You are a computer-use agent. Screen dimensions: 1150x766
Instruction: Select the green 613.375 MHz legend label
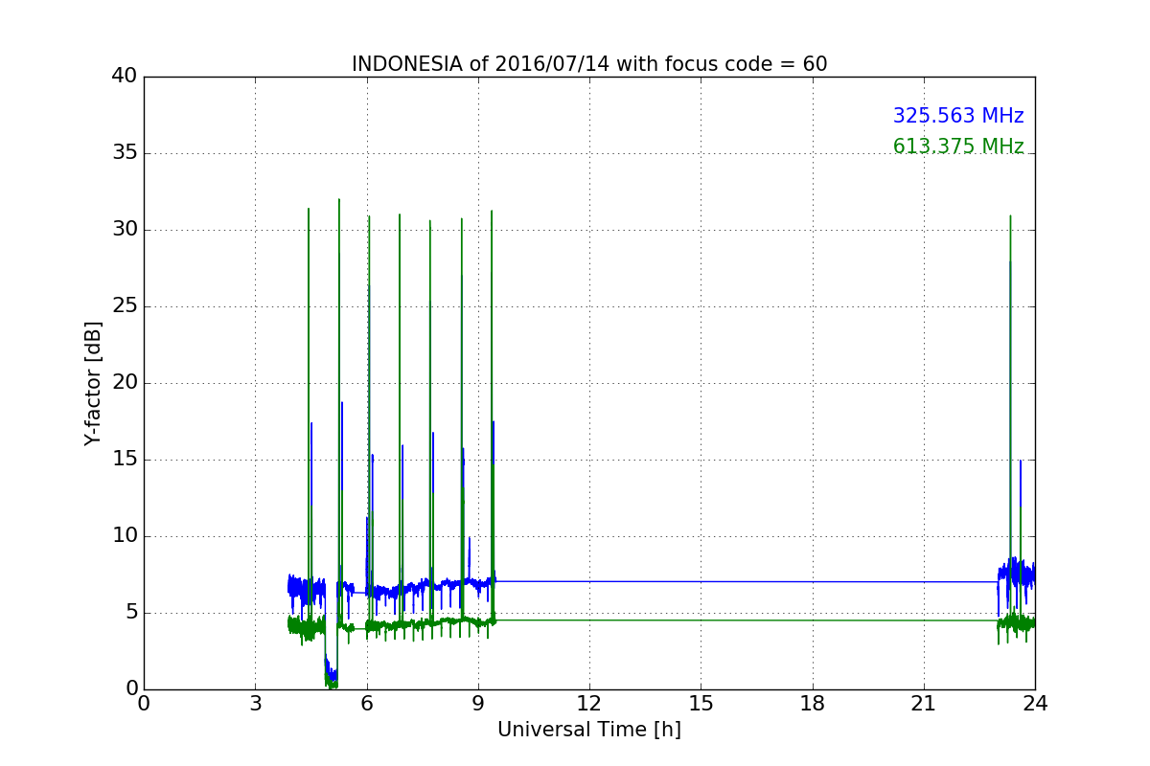pos(958,146)
